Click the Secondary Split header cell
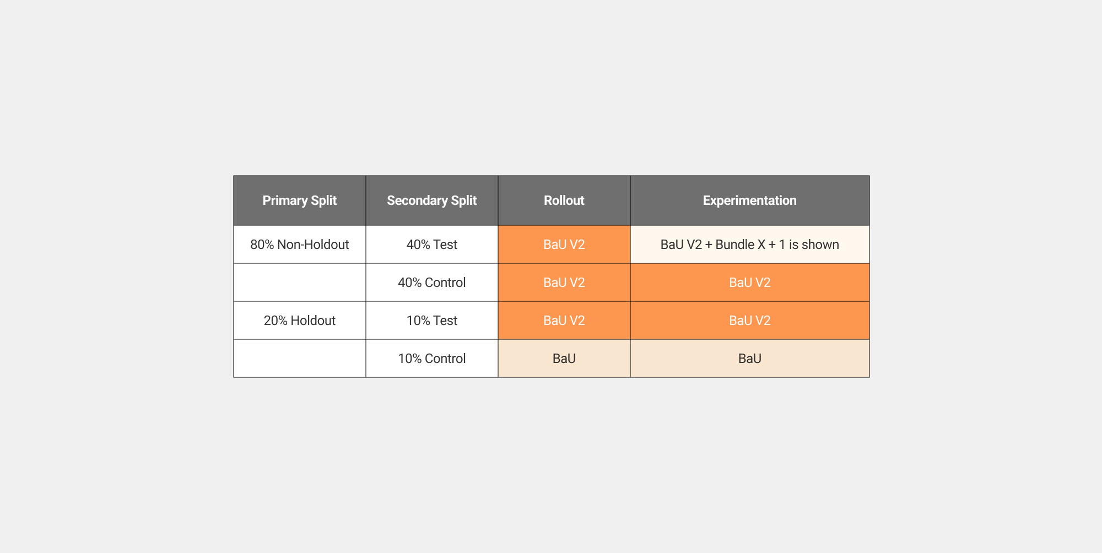1102x553 pixels. (x=431, y=200)
